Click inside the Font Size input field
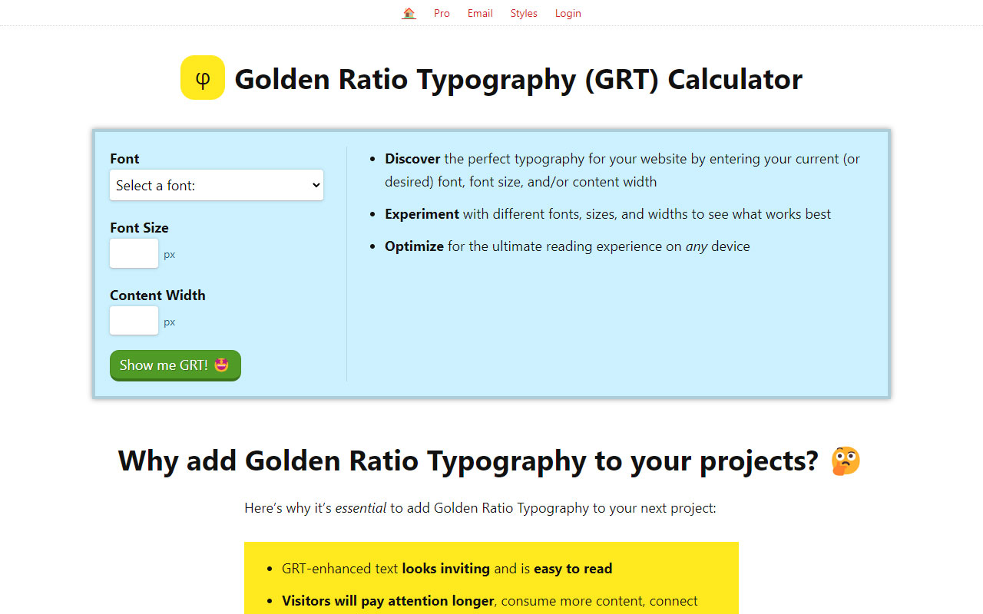The image size is (983, 614). tap(134, 253)
